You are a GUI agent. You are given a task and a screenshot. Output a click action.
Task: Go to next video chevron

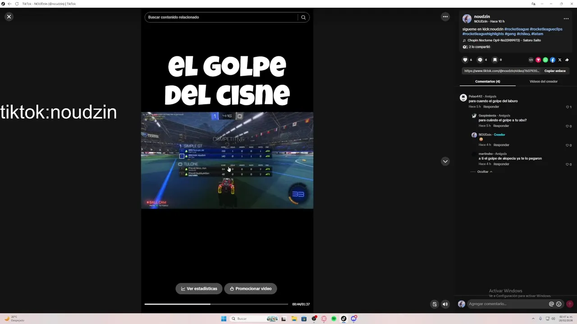(x=445, y=162)
